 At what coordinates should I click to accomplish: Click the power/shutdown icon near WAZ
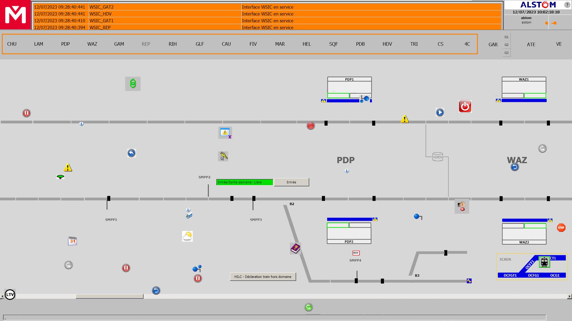click(x=465, y=107)
